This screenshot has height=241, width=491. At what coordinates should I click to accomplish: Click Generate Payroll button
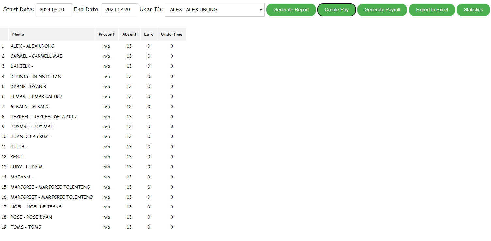[382, 10]
